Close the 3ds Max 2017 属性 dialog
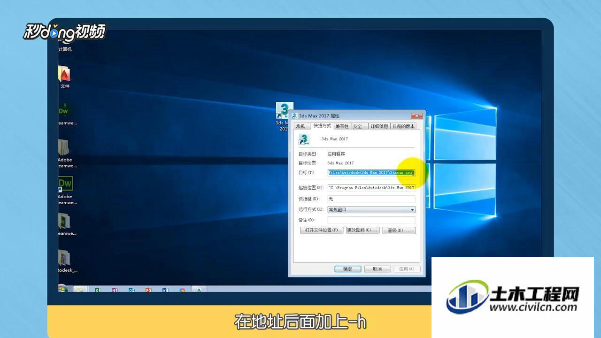 click(x=416, y=115)
